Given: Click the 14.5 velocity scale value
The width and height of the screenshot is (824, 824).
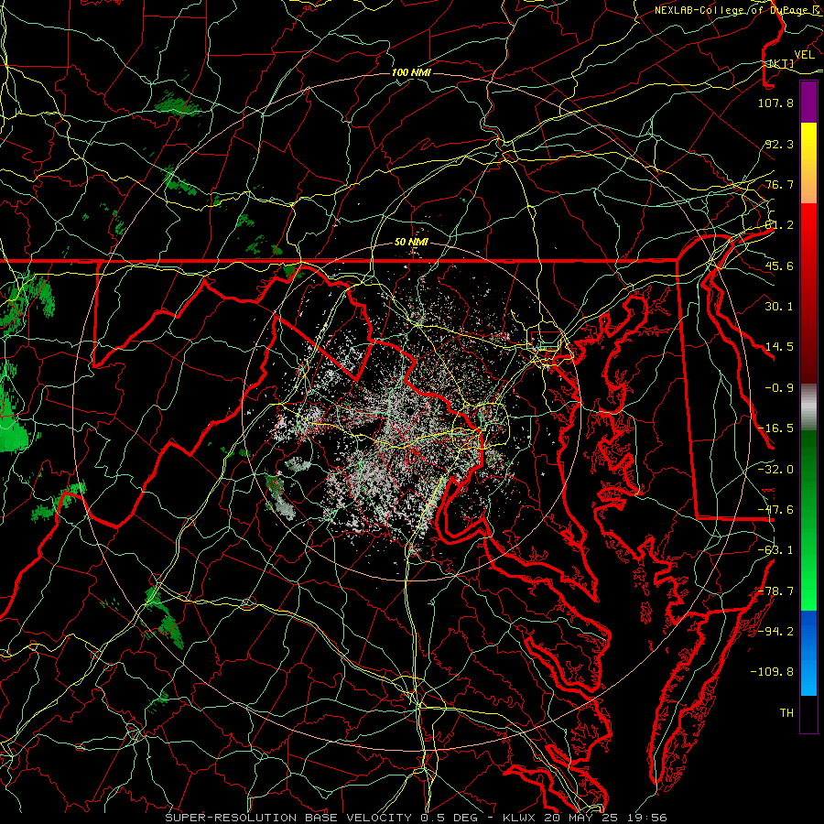Looking at the screenshot, I should (779, 347).
